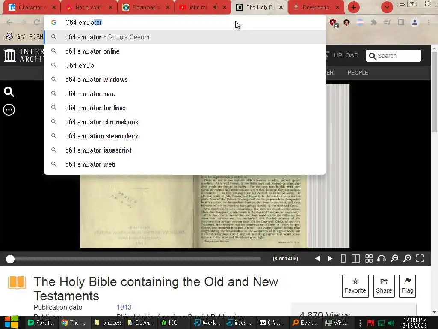
Task: Open the Character tab
Action: click(31, 8)
